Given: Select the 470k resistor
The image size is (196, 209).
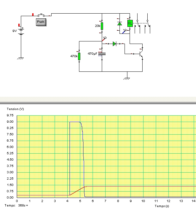Looking at the screenshot, I should [x=79, y=56].
